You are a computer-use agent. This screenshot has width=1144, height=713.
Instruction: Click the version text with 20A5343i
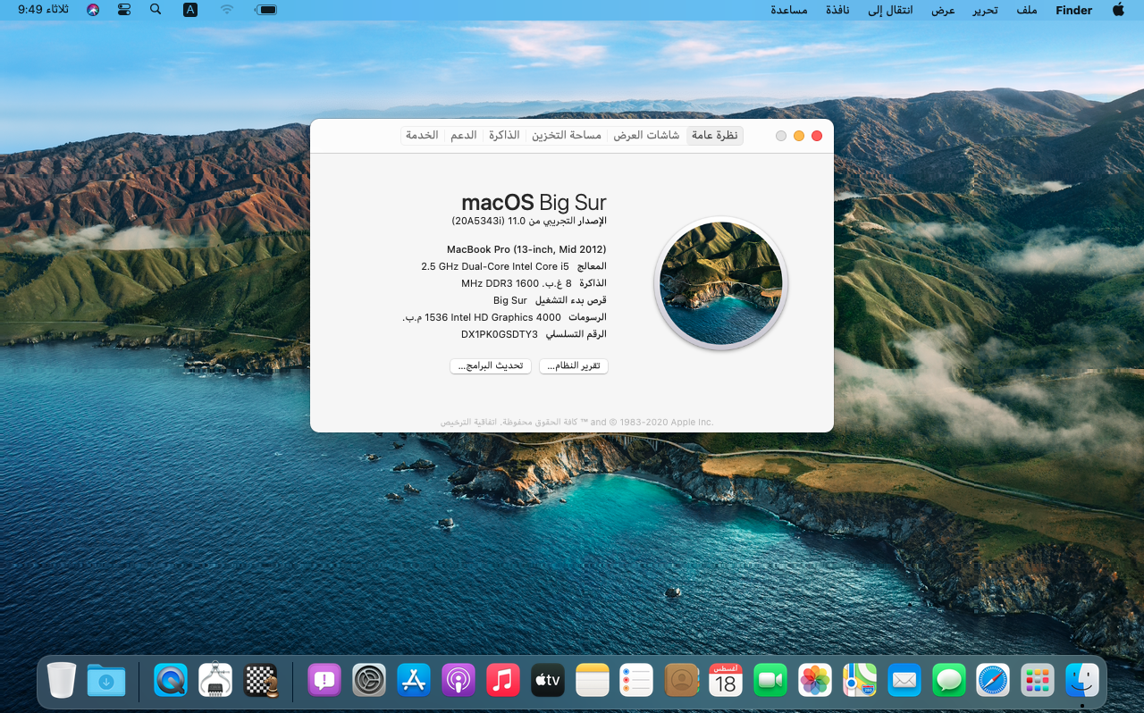(x=529, y=220)
